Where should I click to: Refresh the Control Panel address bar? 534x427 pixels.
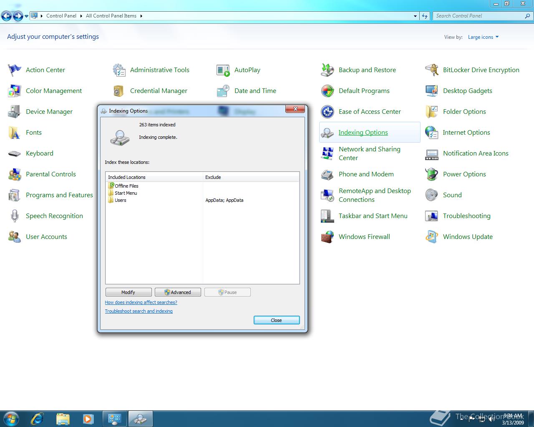click(425, 16)
